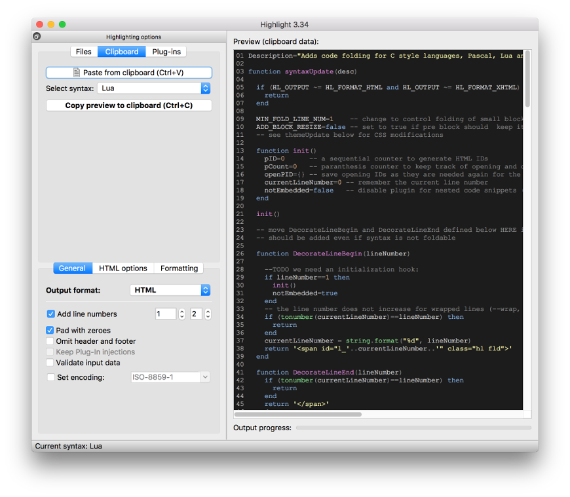Switch to HTML options tab
The width and height of the screenshot is (570, 497).
pos(123,268)
